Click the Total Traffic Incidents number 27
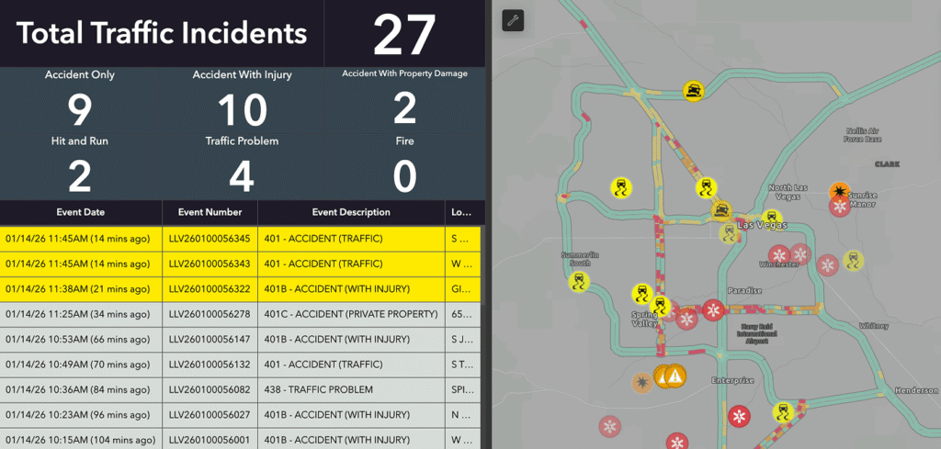The width and height of the screenshot is (941, 449). coord(403,35)
